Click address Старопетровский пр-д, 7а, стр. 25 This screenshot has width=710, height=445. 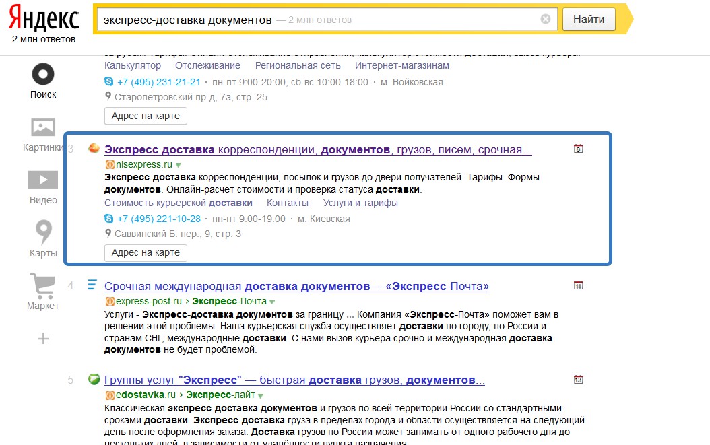coord(191,98)
